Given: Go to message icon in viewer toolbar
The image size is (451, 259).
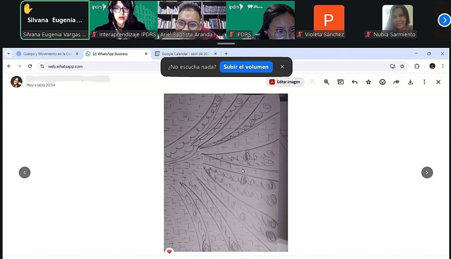Looking at the screenshot, I should click(340, 82).
